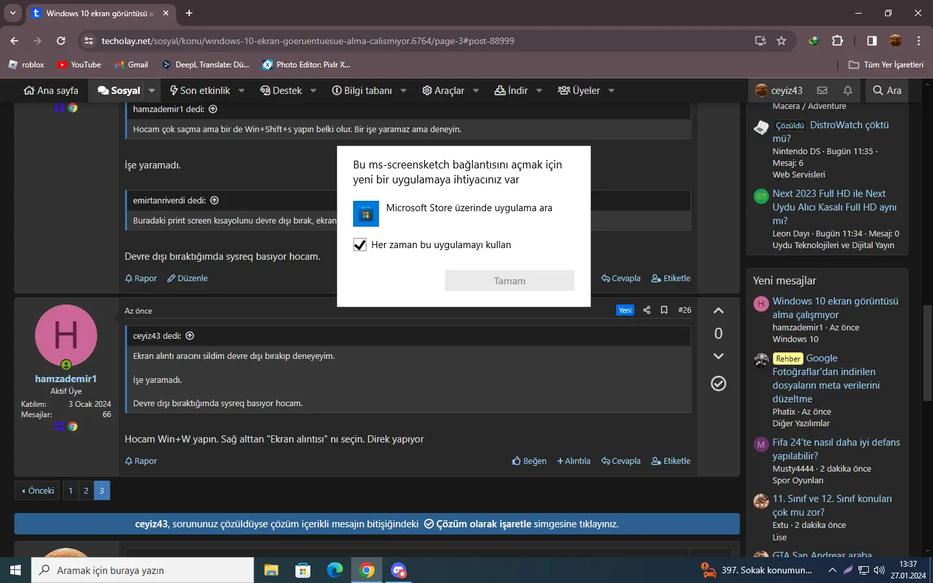Image resolution: width=933 pixels, height=583 pixels.
Task: Open Gmail bookmark
Action: click(x=132, y=65)
